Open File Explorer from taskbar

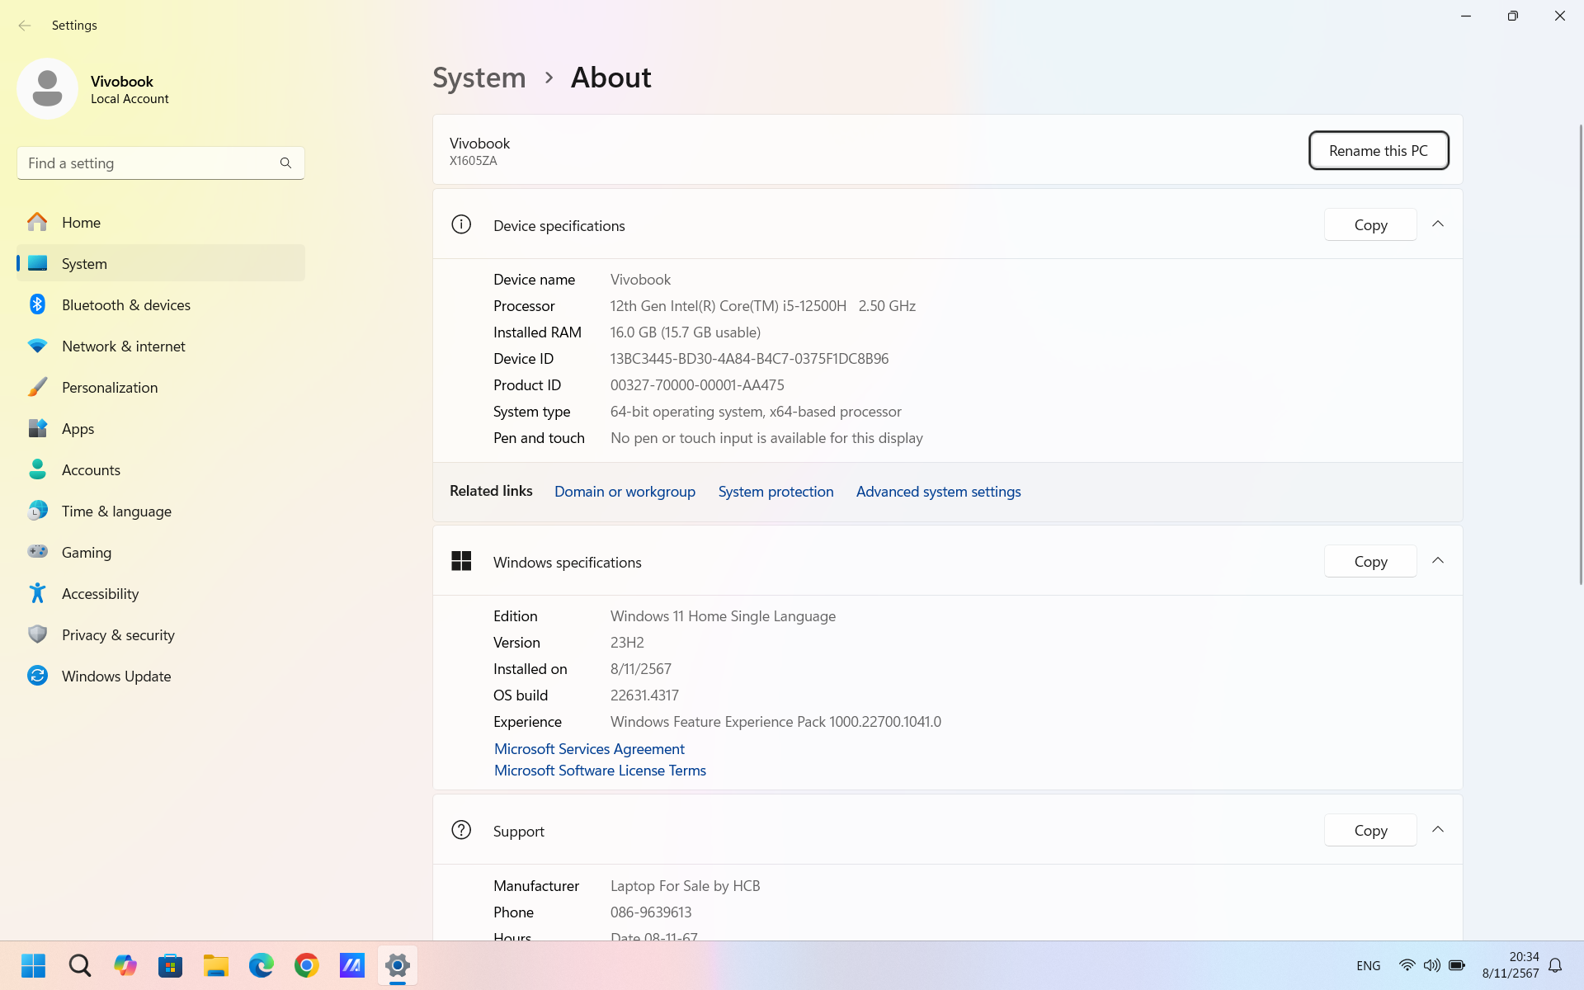click(216, 965)
